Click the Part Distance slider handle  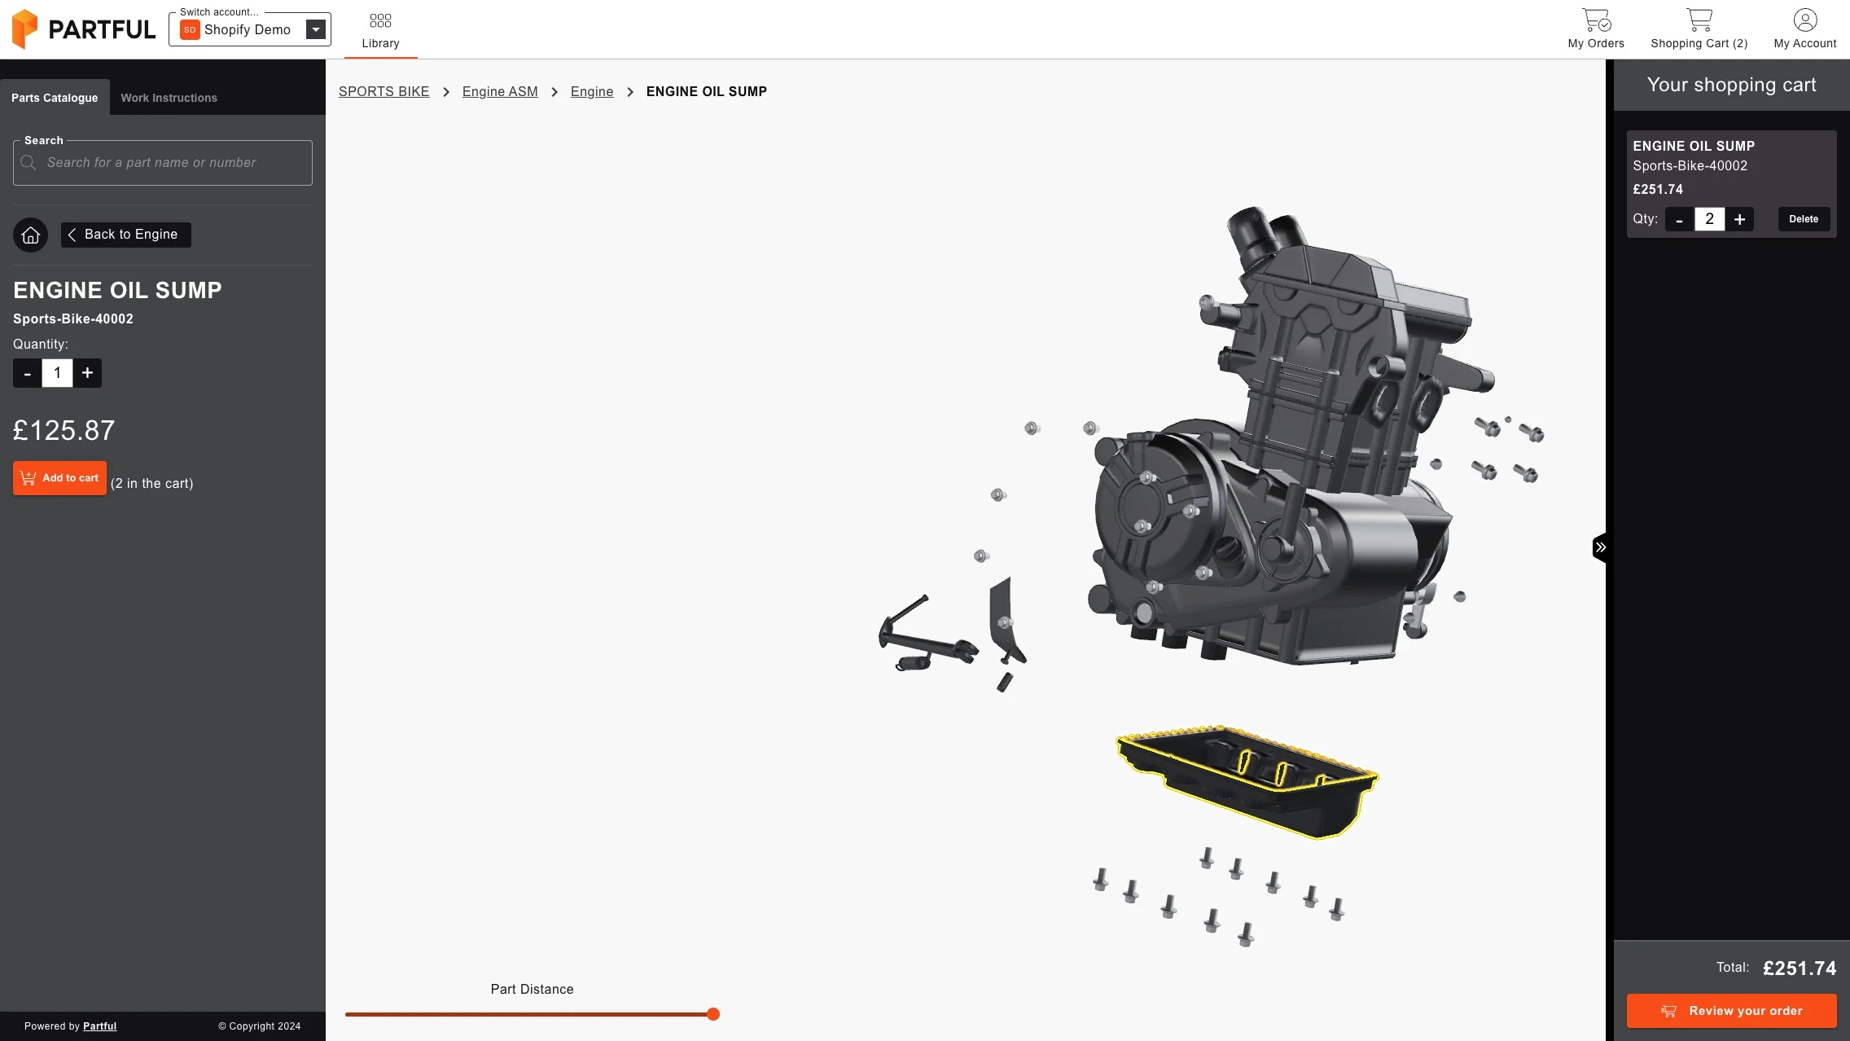713,1014
